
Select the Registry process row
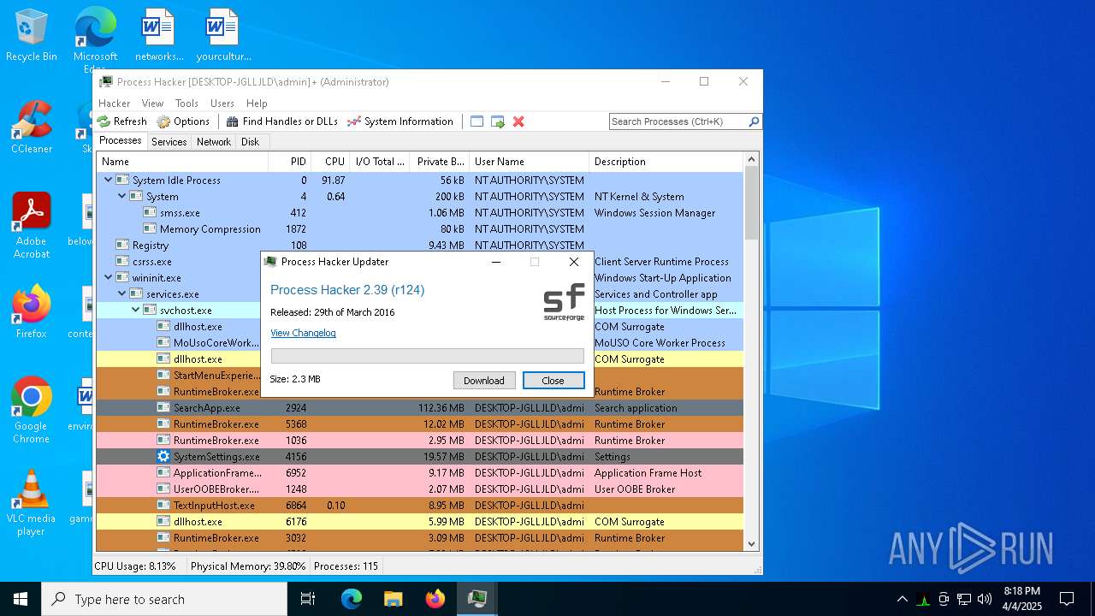coord(419,245)
